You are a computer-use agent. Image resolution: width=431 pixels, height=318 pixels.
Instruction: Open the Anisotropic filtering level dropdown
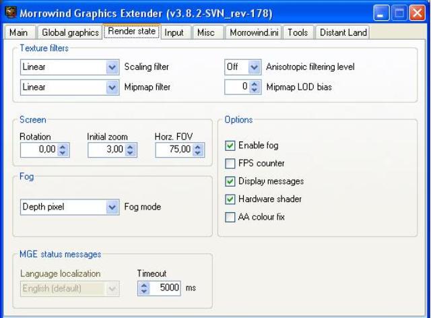[253, 67]
